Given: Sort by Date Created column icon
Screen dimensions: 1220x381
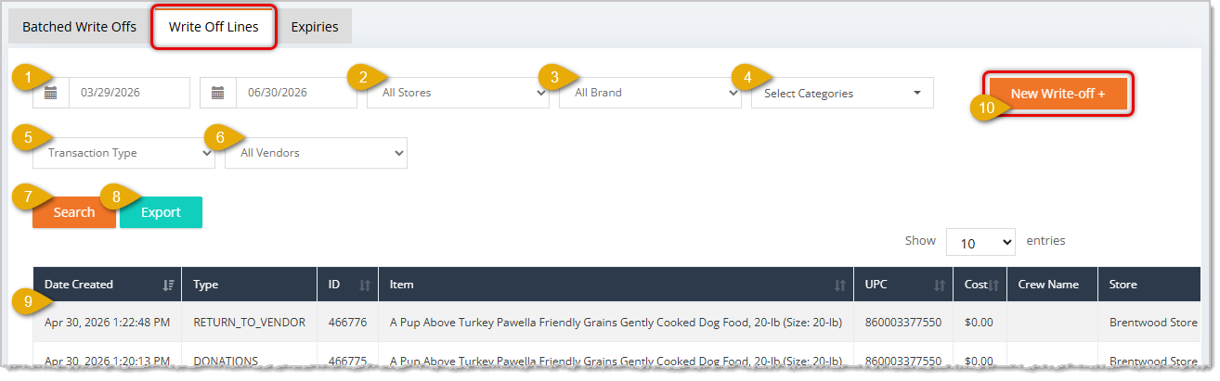Looking at the screenshot, I should coord(168,286).
